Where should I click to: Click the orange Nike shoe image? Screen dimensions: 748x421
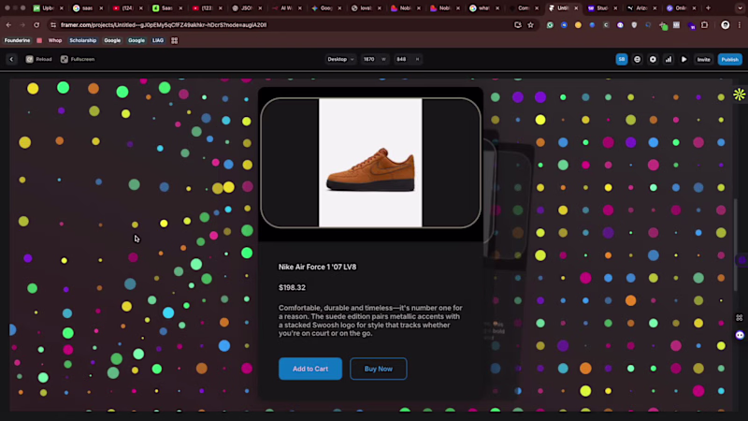pos(370,163)
